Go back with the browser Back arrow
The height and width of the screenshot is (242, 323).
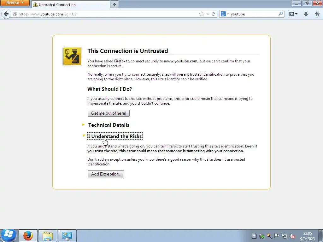(6, 14)
